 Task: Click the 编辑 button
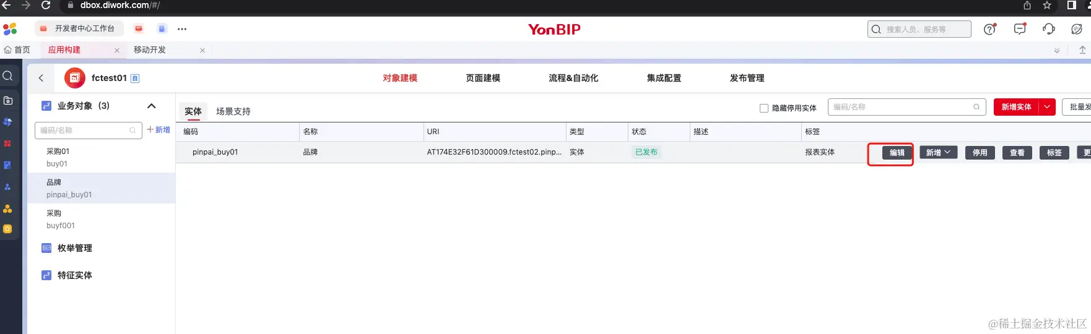pyautogui.click(x=897, y=153)
